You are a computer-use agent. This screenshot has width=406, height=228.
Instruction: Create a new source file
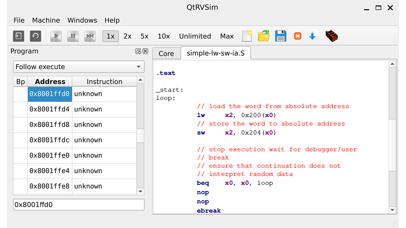tap(247, 36)
